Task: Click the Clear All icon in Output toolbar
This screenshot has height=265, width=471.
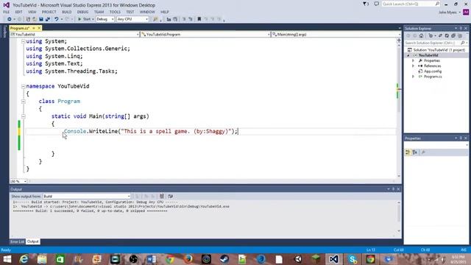Action: [162, 197]
